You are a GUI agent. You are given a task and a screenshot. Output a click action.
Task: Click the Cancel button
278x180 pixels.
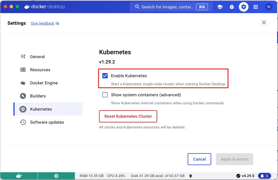pos(199,159)
